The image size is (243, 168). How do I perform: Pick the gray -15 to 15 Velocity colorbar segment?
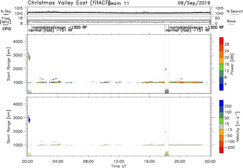221,127
